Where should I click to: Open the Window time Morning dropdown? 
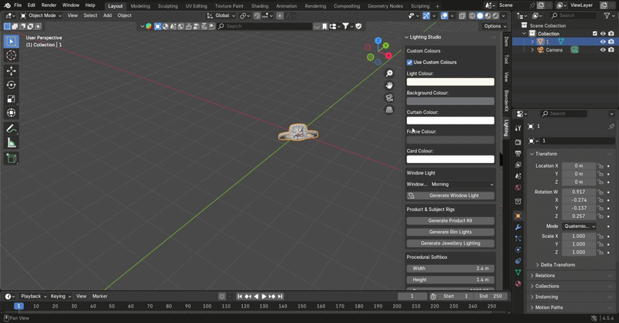[x=462, y=184]
